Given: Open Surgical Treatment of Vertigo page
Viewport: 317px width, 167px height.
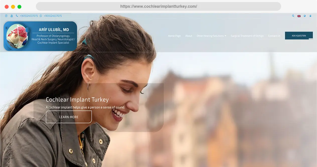Looking at the screenshot, I should [x=247, y=36].
